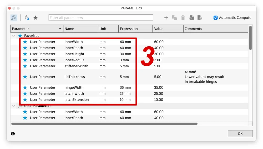Open the Parameter column header dropdown arrow
The height and width of the screenshot is (149, 263).
click(x=60, y=29)
